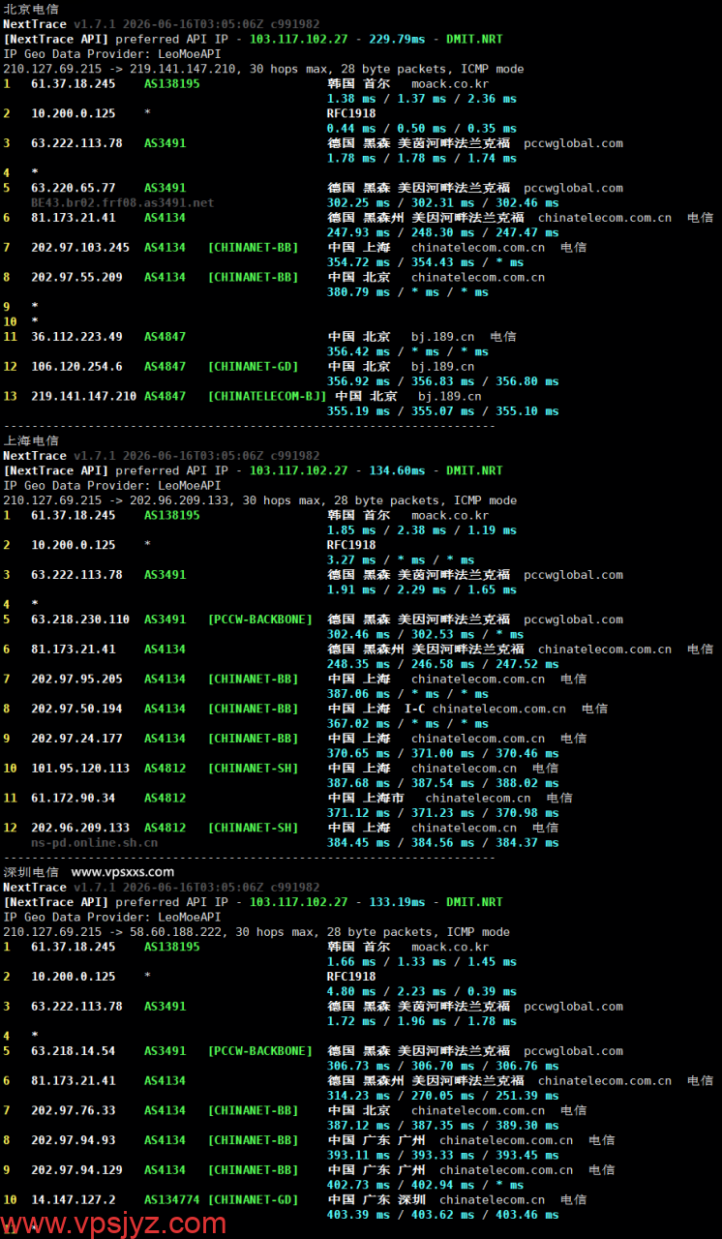Click hop IP 202.97.94.93
The image size is (722, 1239).
(73, 1140)
